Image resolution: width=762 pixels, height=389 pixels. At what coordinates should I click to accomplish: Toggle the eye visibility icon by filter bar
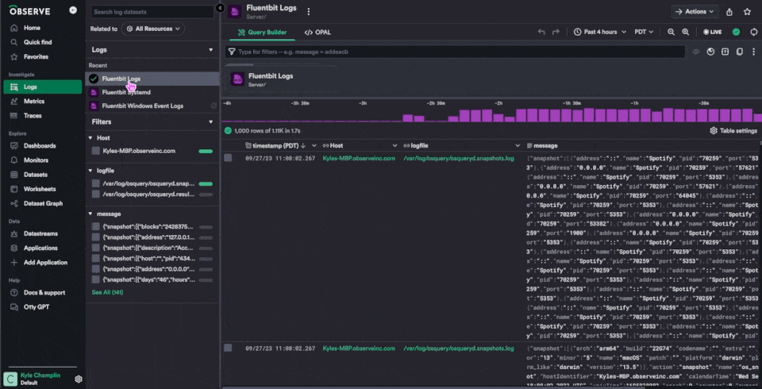[696, 52]
